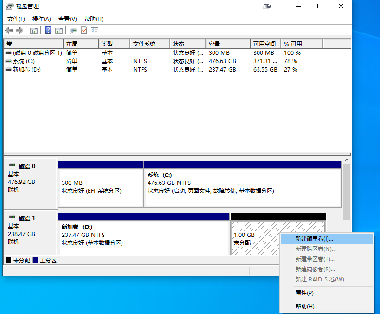
Task: Open the 查看(V) menu
Action: coord(68,19)
